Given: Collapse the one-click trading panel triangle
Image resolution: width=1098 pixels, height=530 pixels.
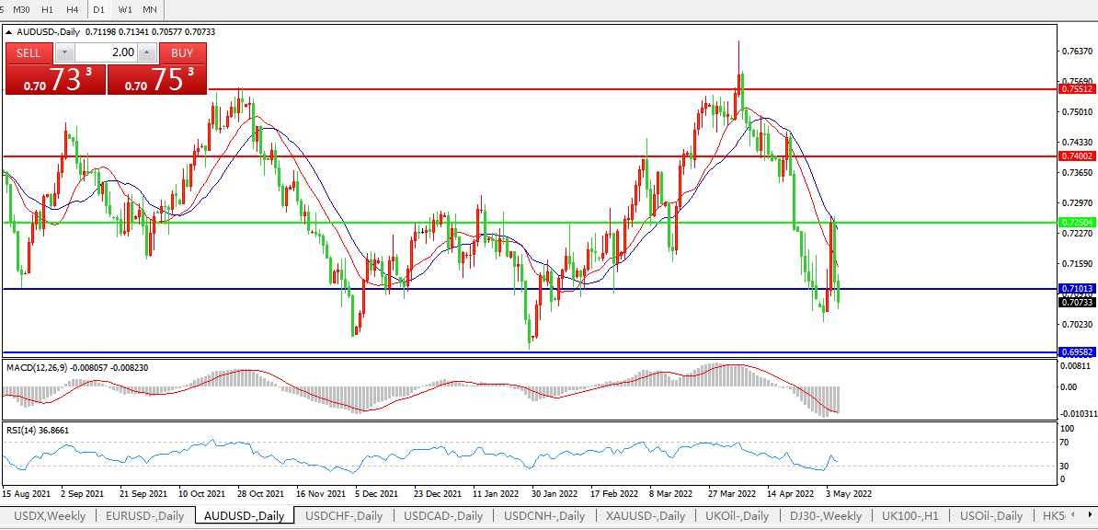Looking at the screenshot, I should point(9,31).
